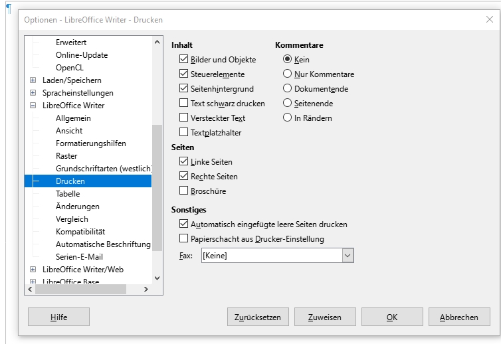Select In Rändern radio option
This screenshot has width=501, height=344.
pos(287,118)
